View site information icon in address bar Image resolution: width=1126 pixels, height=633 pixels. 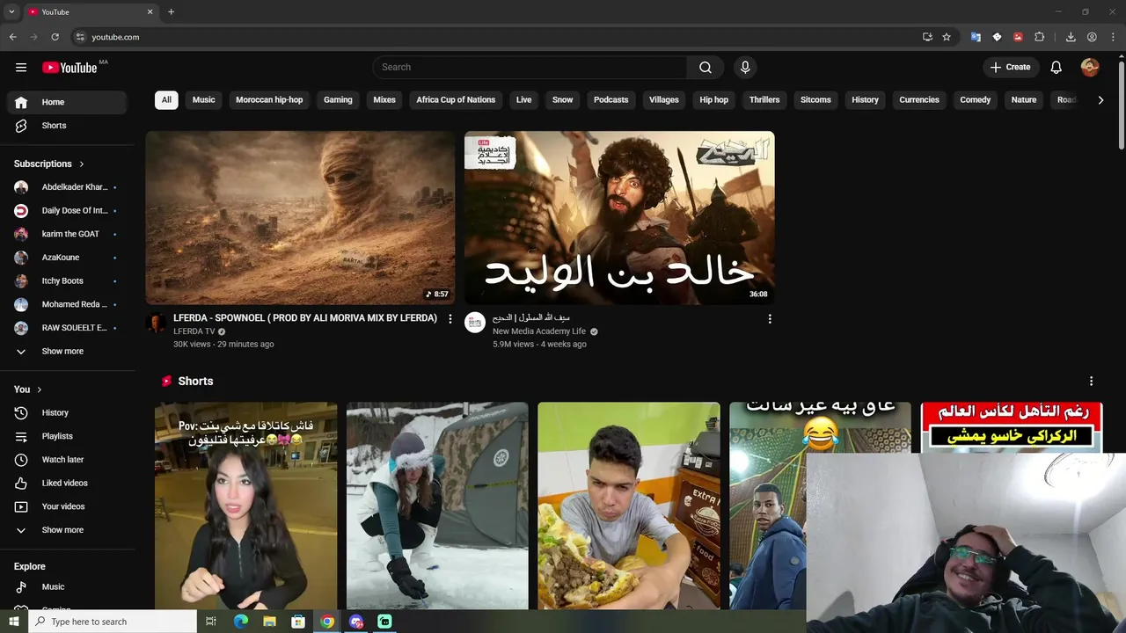click(x=80, y=37)
